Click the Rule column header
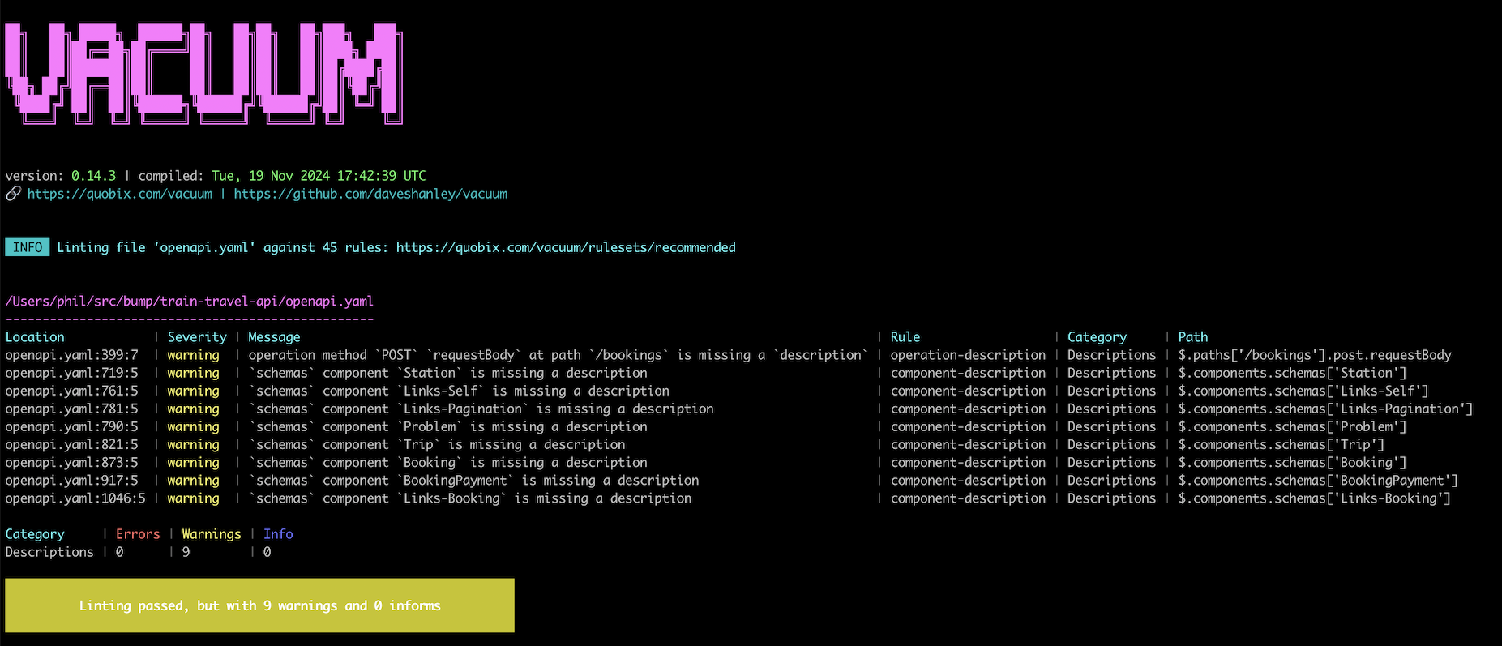 click(x=905, y=337)
